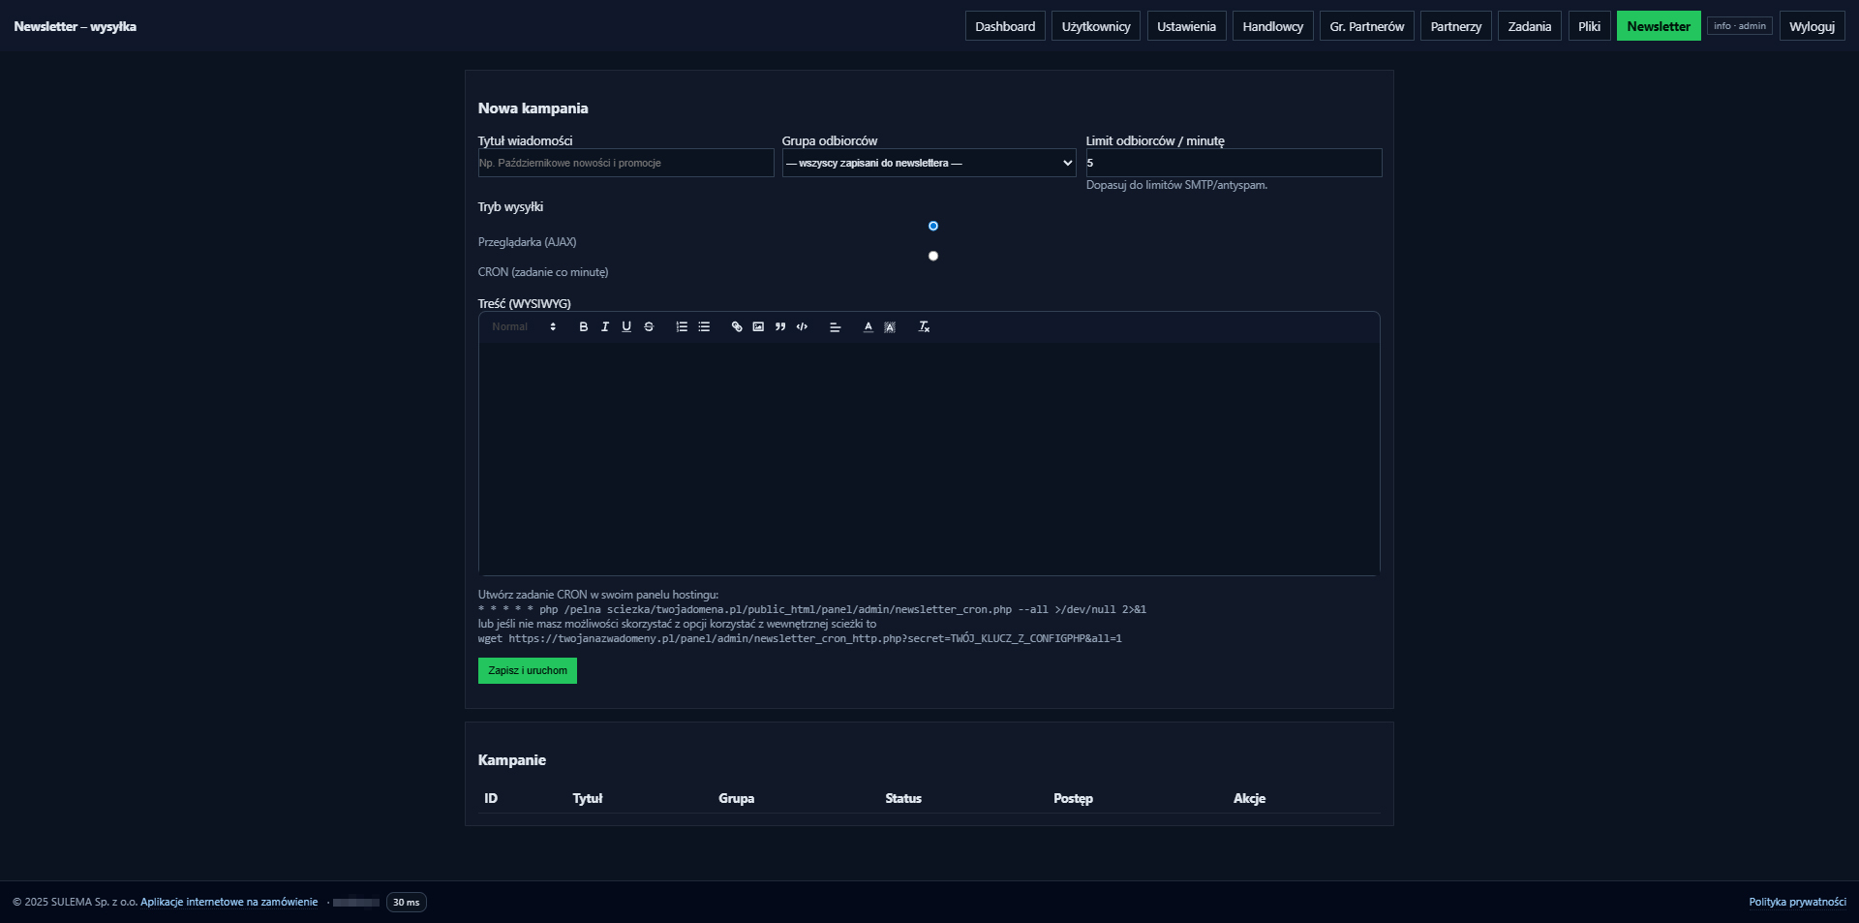Open the text alignment picker

(x=835, y=327)
